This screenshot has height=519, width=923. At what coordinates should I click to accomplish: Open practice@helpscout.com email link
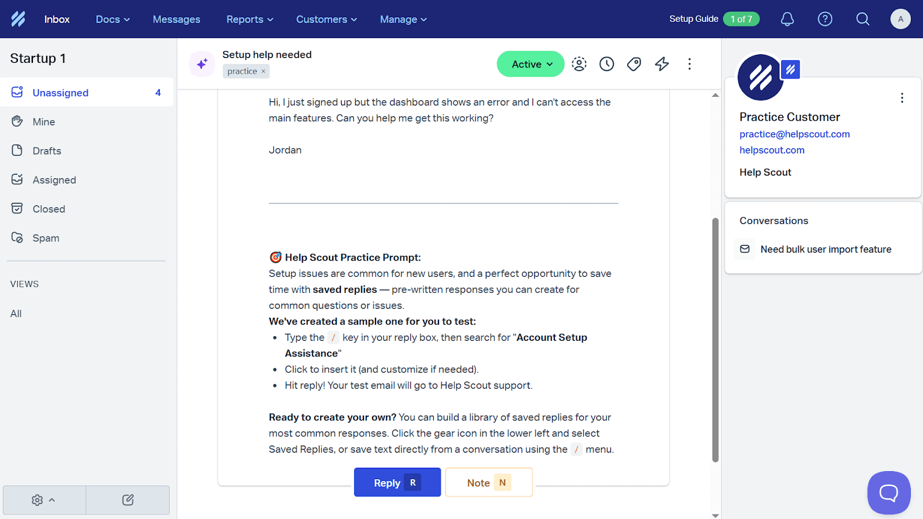coord(794,134)
